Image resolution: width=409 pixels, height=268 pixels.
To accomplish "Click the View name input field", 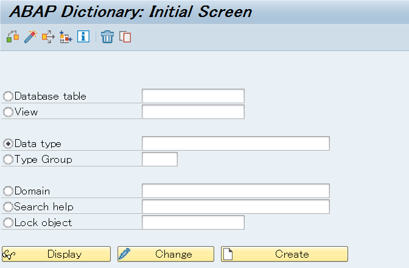I will 194,112.
